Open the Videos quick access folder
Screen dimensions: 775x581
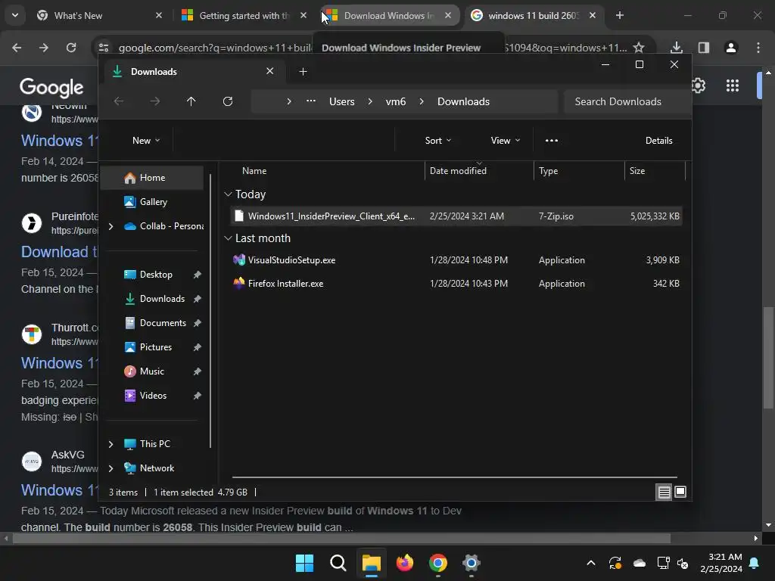coord(152,395)
